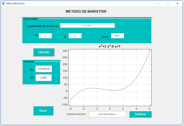Maximize the MetodoBairstow window
Screen dimensions: 184x126
point(168,3)
